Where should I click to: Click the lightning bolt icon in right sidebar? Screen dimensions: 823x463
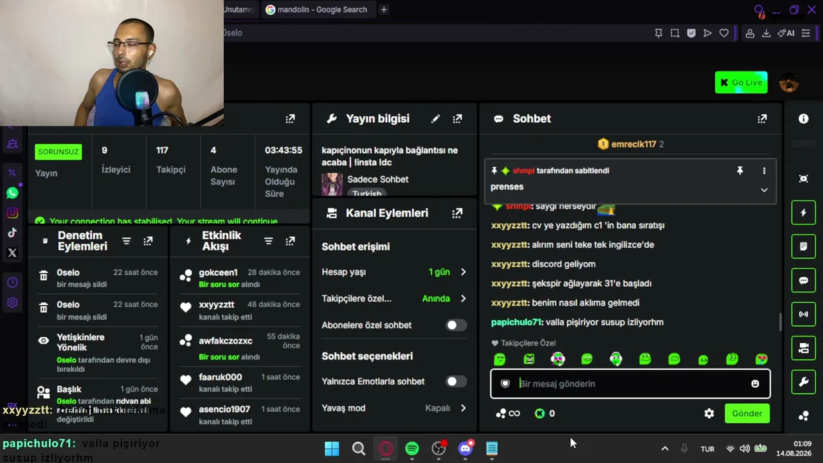tap(803, 213)
